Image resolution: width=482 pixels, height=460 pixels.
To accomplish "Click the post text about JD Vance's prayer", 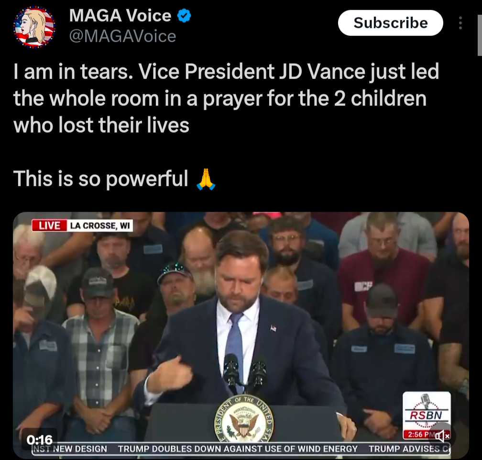I will (x=226, y=98).
